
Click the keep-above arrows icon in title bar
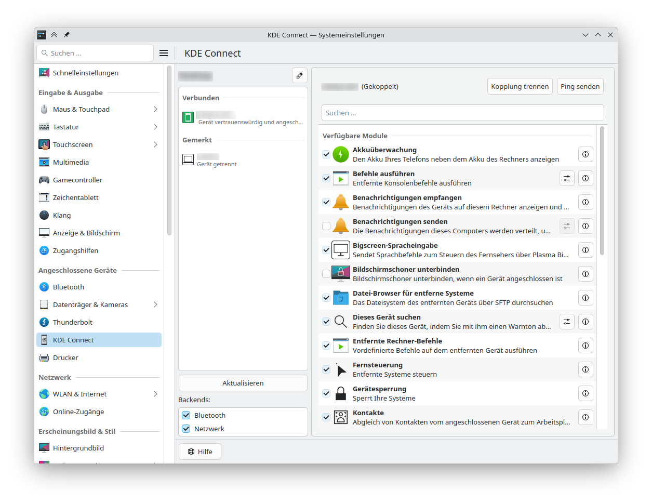[x=54, y=35]
